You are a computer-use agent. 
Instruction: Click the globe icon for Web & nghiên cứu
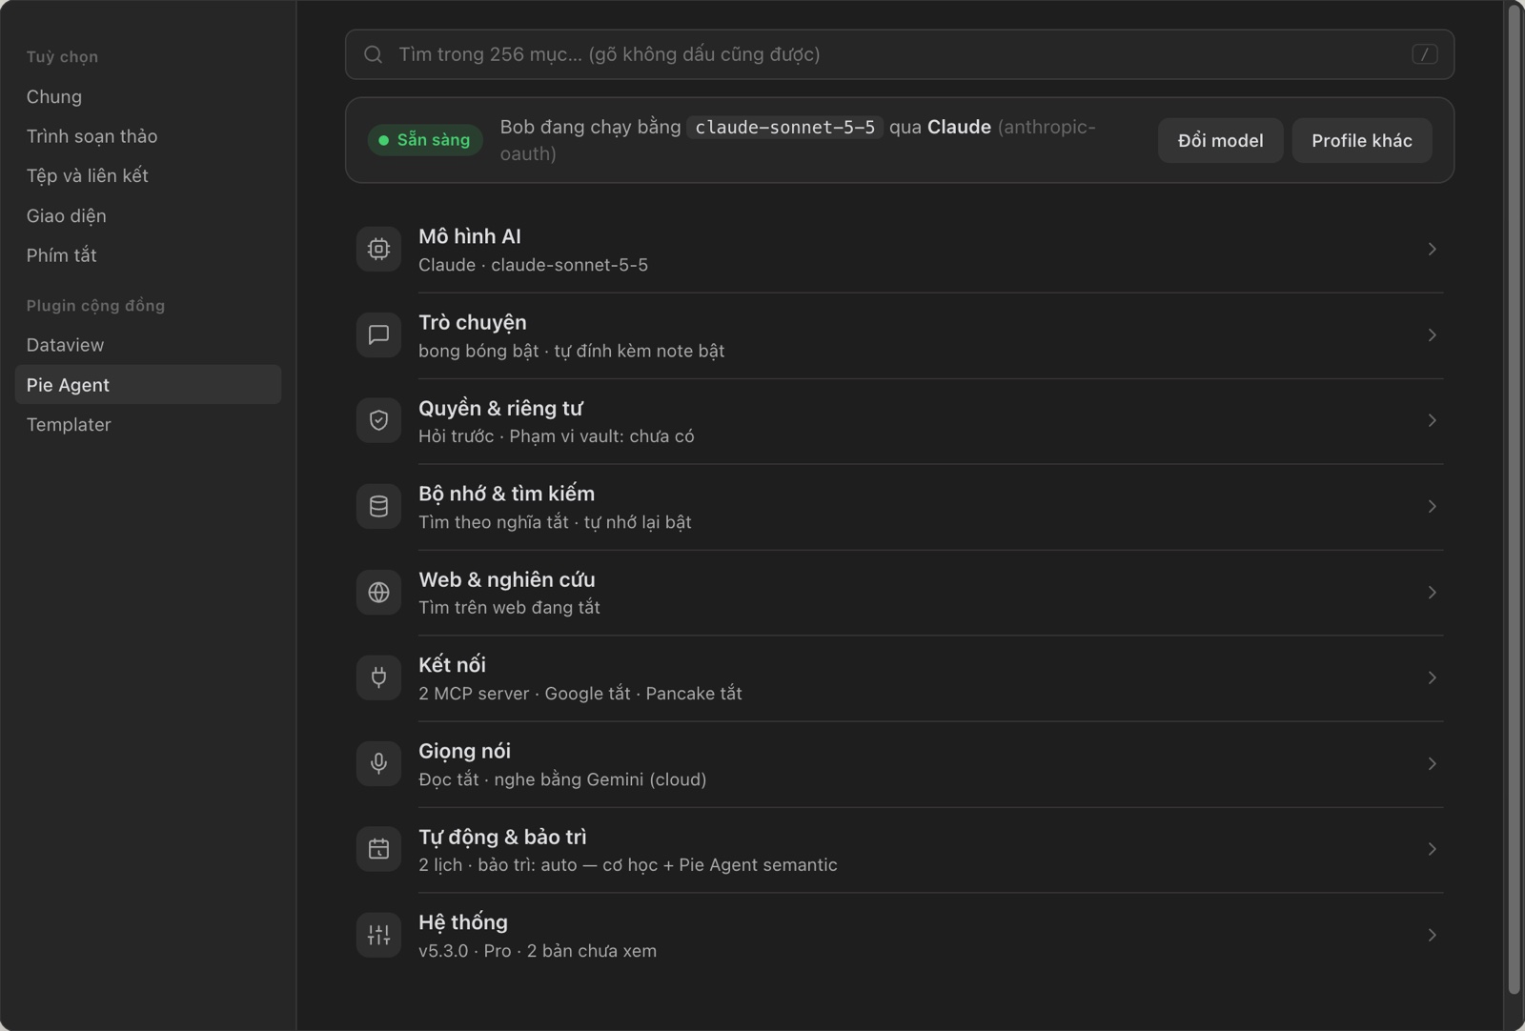point(378,592)
